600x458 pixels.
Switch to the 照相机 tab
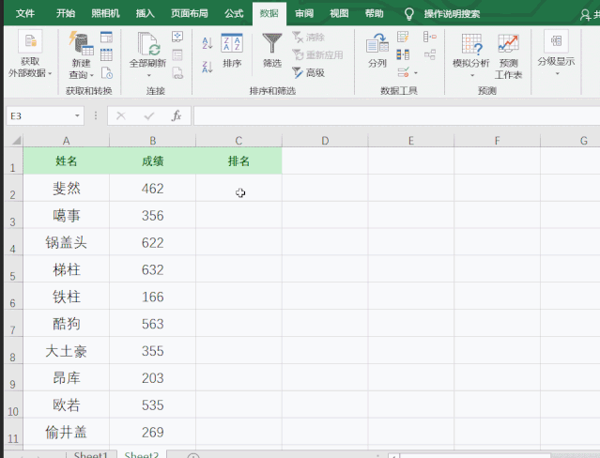pos(105,14)
